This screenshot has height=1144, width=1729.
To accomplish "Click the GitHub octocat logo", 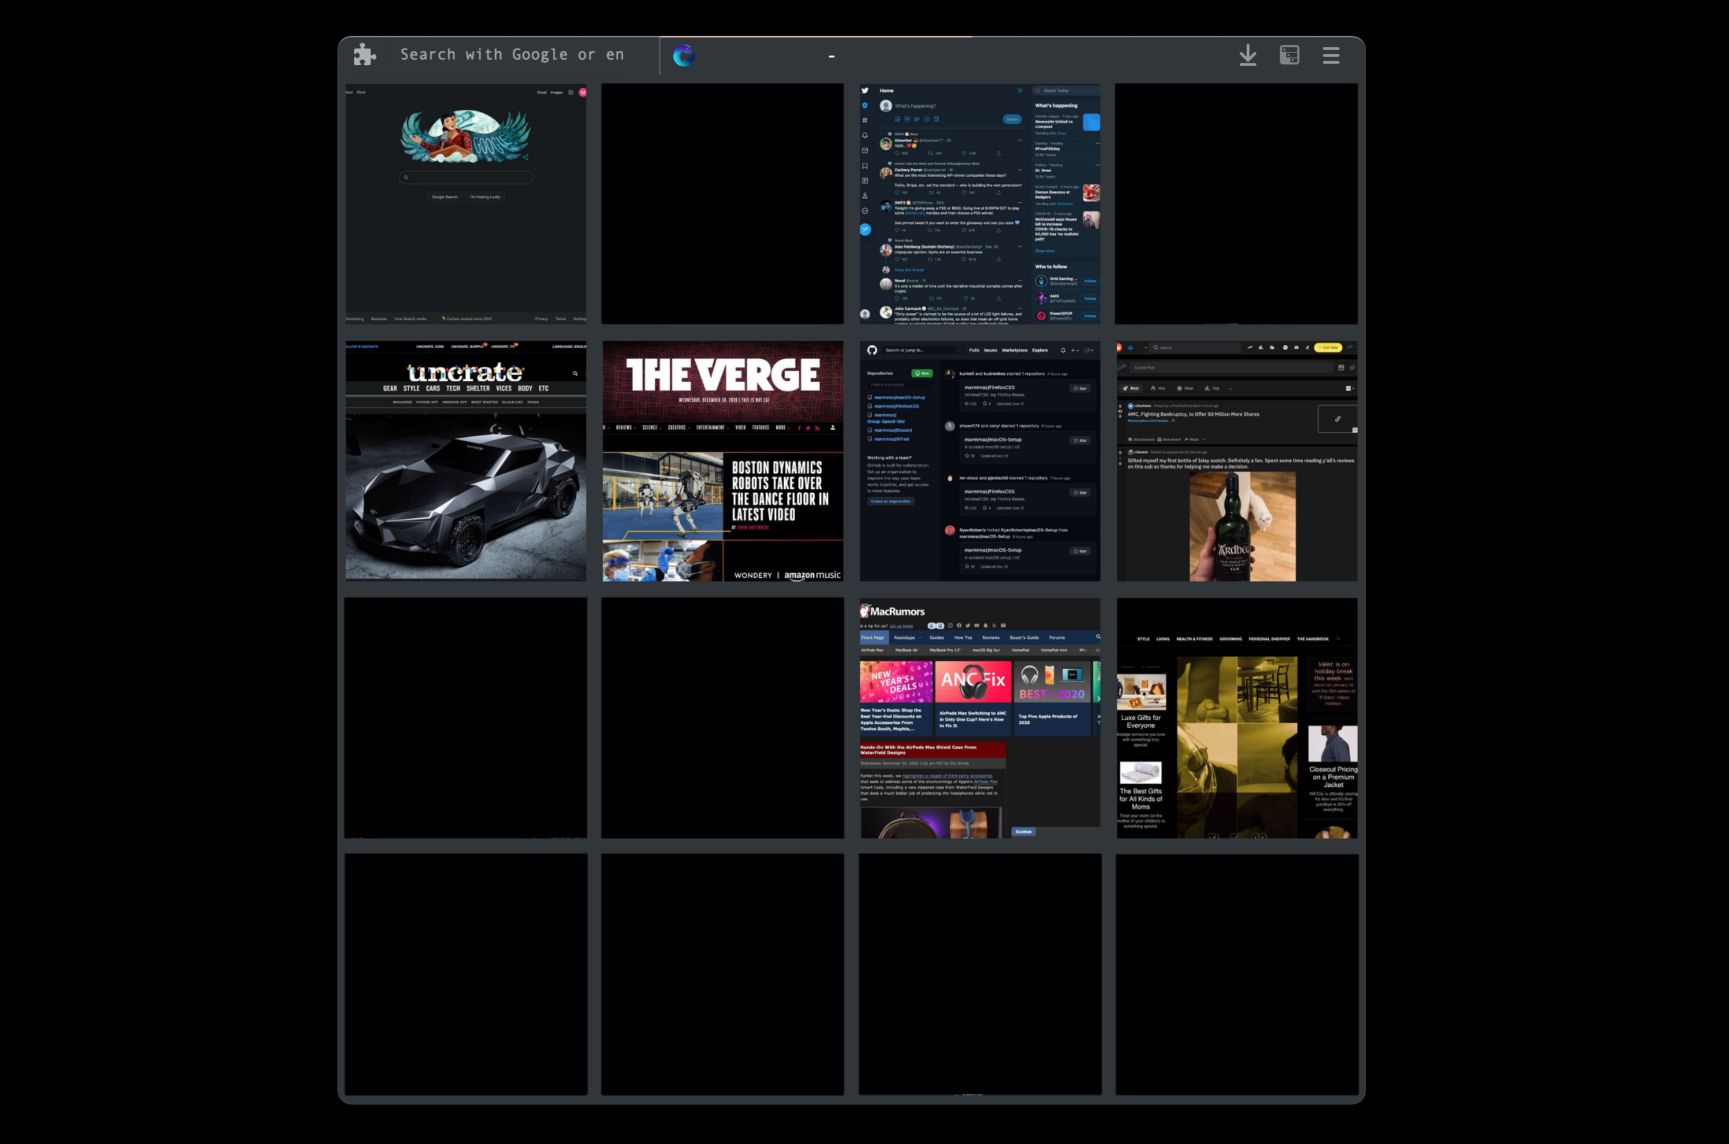I will click(x=872, y=350).
